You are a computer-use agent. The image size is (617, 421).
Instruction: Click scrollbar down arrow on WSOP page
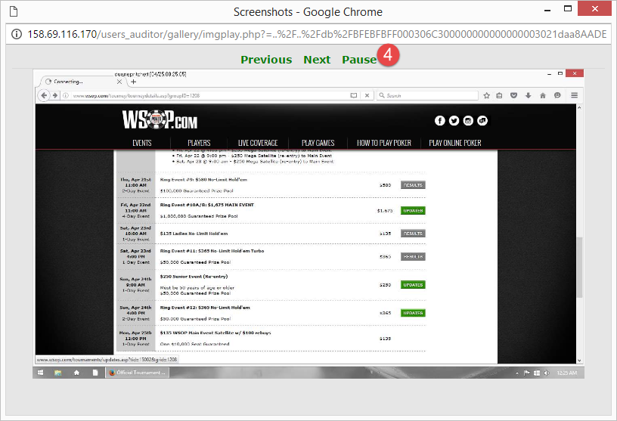coord(579,361)
